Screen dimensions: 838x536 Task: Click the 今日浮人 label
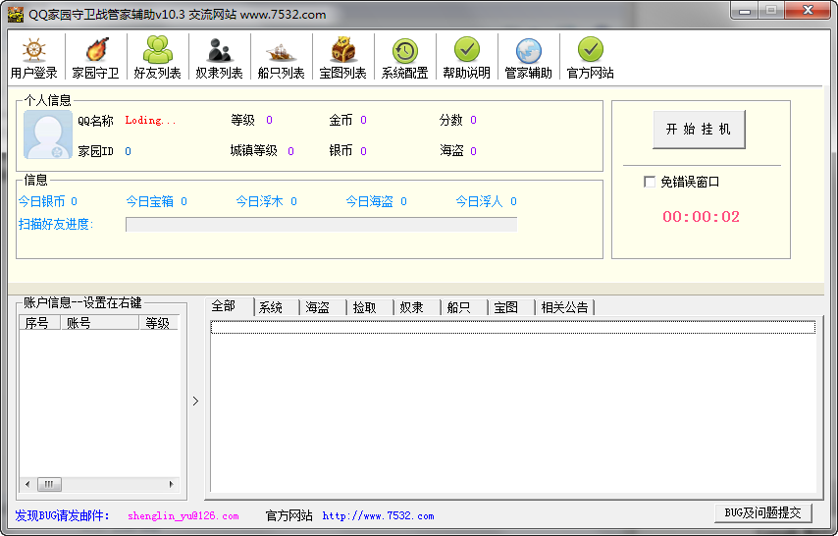pos(480,201)
